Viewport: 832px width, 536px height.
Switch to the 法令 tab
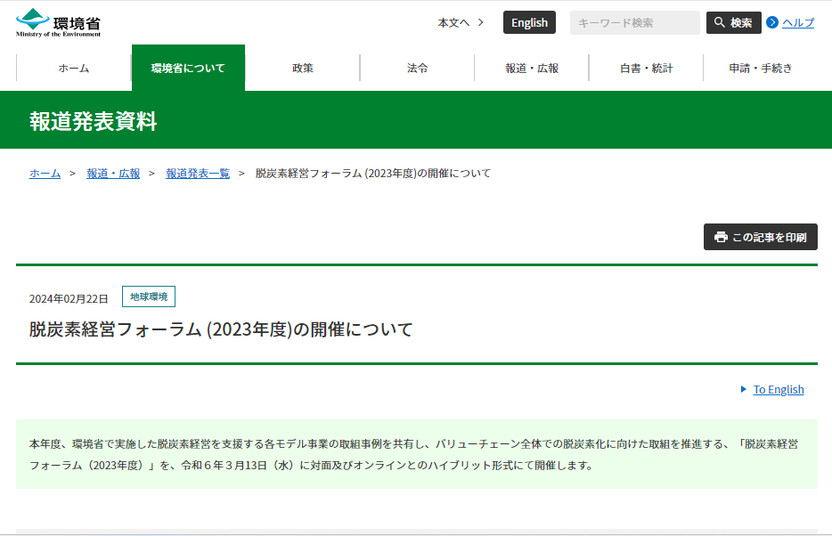click(416, 67)
